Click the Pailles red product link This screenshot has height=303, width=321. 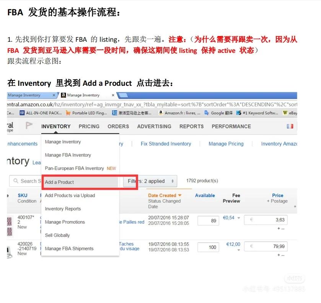coord(132,222)
